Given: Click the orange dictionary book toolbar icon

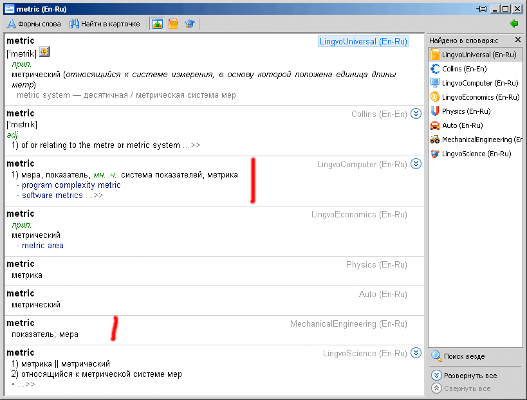Looking at the screenshot, I should (173, 24).
